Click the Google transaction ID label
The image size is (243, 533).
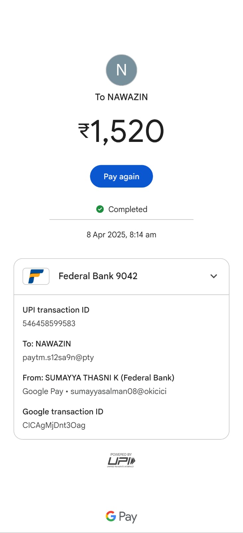[63, 412]
